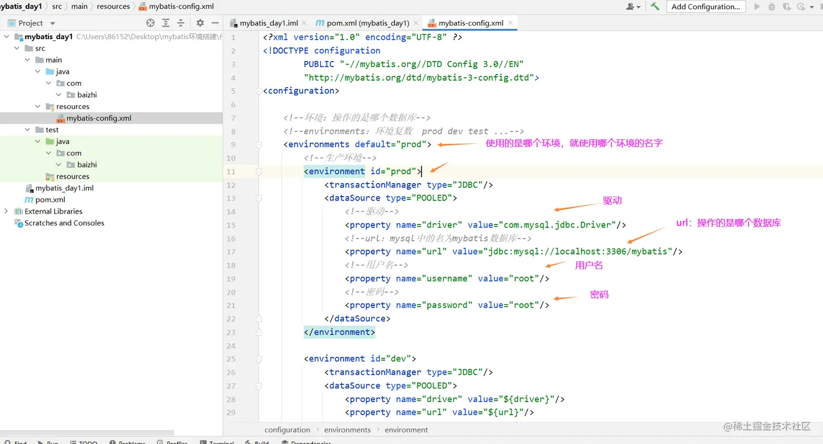Toggle fold marker on line 9 environments

pos(259,145)
